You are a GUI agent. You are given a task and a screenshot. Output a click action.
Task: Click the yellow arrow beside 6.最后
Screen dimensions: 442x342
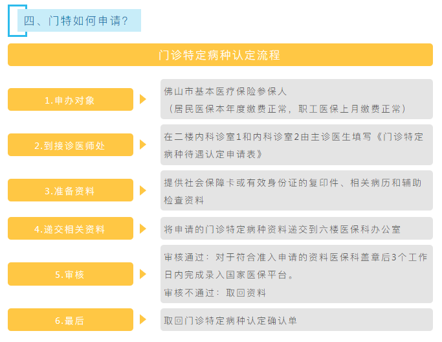point(143,320)
